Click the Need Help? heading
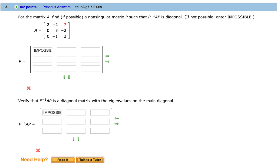This screenshot has width=277, height=165. (x=34, y=159)
